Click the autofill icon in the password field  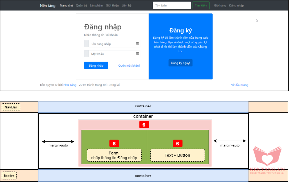[x=138, y=54]
